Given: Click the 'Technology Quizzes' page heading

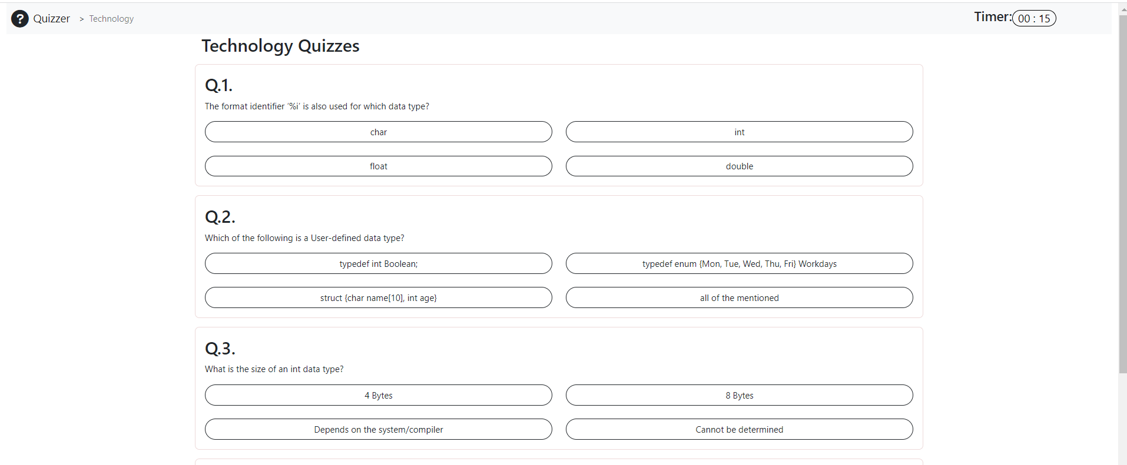Looking at the screenshot, I should (x=280, y=46).
